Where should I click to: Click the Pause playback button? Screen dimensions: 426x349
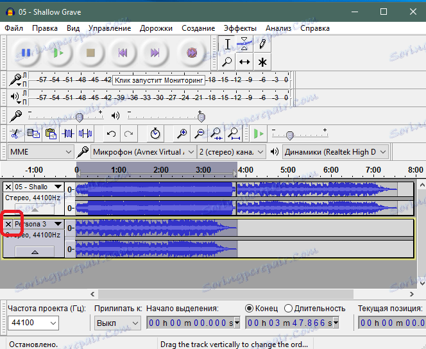click(x=26, y=53)
